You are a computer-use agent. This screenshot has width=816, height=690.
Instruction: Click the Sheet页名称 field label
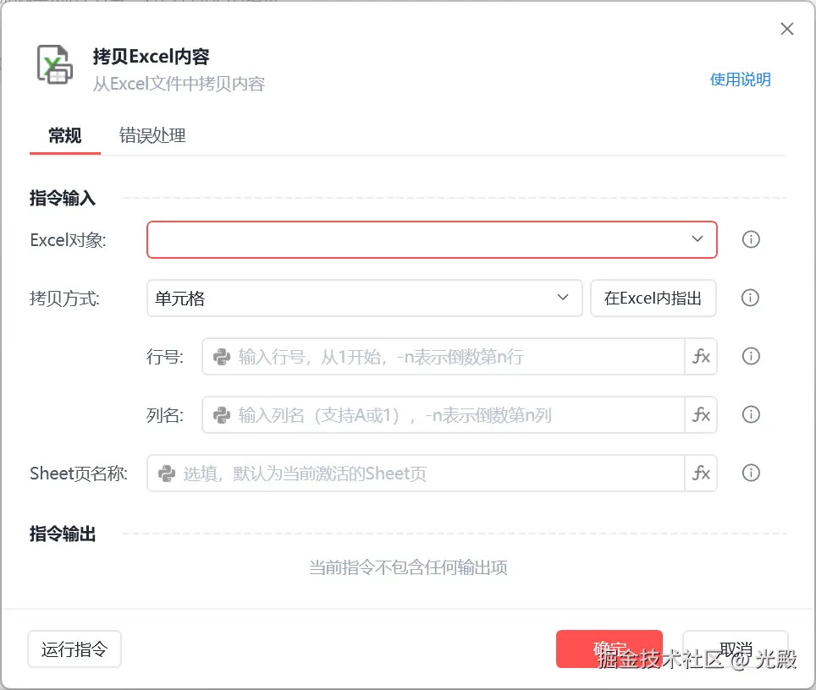pos(79,474)
